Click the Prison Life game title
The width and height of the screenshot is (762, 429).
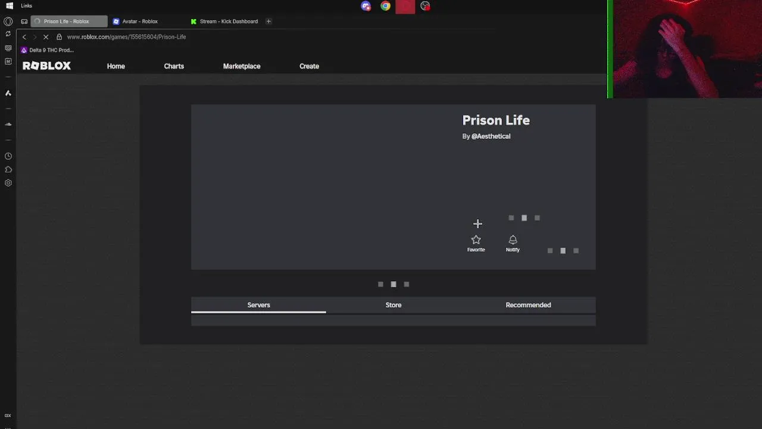[x=496, y=120]
